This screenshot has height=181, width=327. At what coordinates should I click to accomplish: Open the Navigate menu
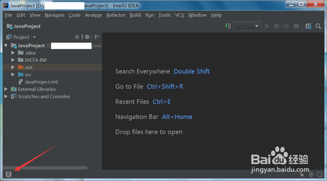tap(54, 15)
